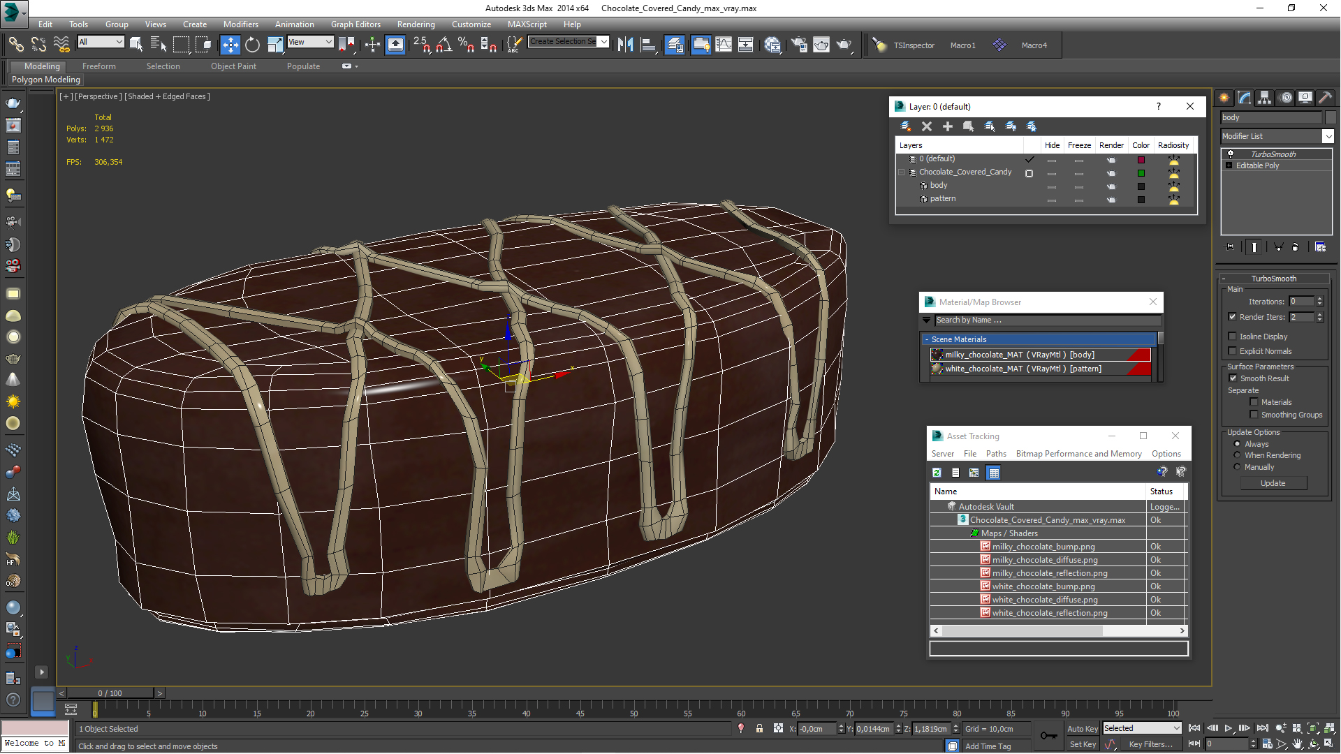Image resolution: width=1341 pixels, height=754 pixels.
Task: Open the Hierarchy command panel tab
Action: point(1265,98)
